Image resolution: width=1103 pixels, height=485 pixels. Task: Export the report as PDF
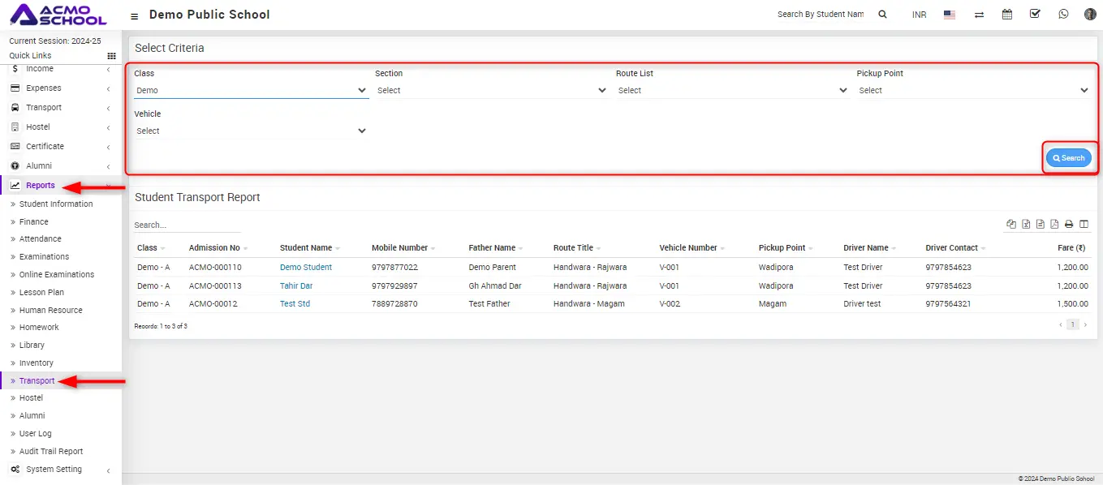pyautogui.click(x=1054, y=225)
